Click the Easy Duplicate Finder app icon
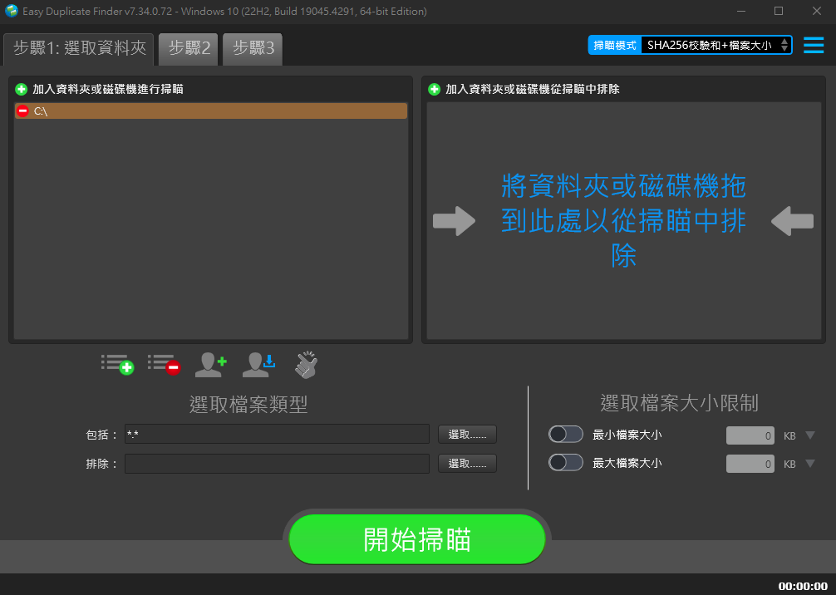Screen dimensions: 836x595 (x=11, y=11)
